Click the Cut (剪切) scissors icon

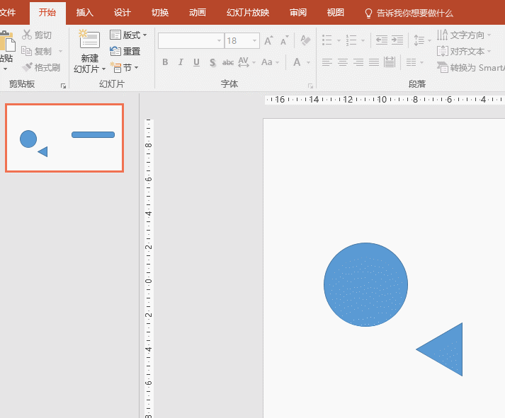point(28,35)
